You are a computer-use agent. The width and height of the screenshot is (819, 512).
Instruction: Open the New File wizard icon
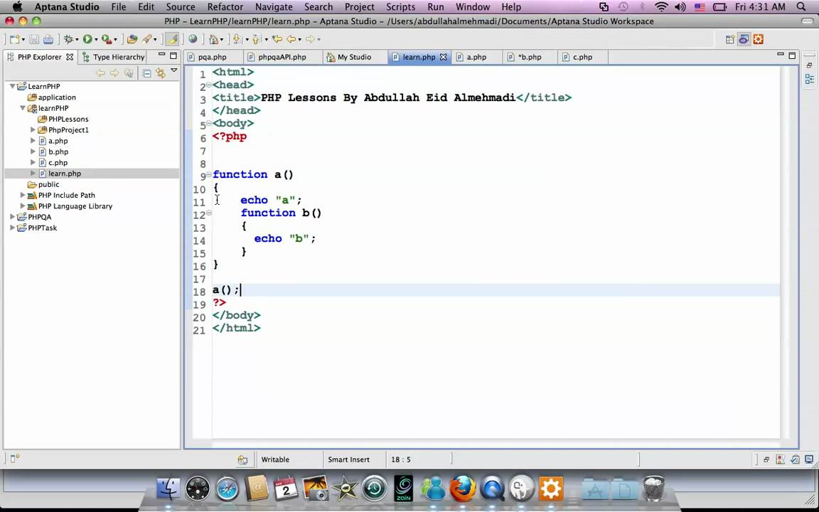(x=16, y=39)
